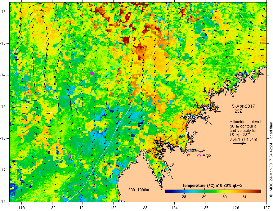Screen dimensions: 273x211
Task: Click latitude axis label '-18'
Action: (3, 202)
